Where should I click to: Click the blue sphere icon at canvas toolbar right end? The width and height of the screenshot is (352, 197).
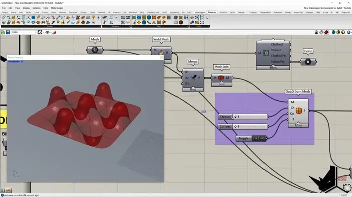point(349,32)
